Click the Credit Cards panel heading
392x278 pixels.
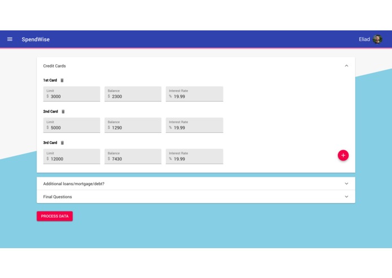click(55, 66)
